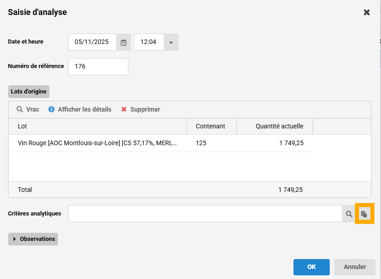Focus the Critères analytiques input field

pos(205,214)
